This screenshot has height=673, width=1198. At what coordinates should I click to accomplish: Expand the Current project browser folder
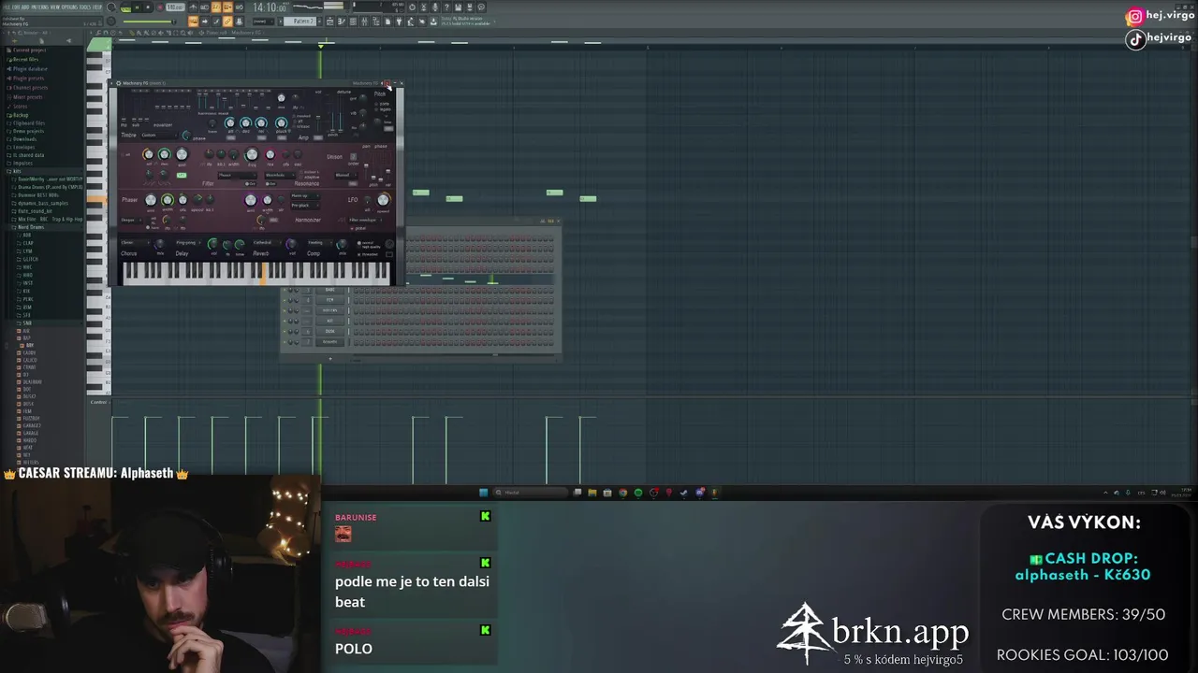(29, 50)
